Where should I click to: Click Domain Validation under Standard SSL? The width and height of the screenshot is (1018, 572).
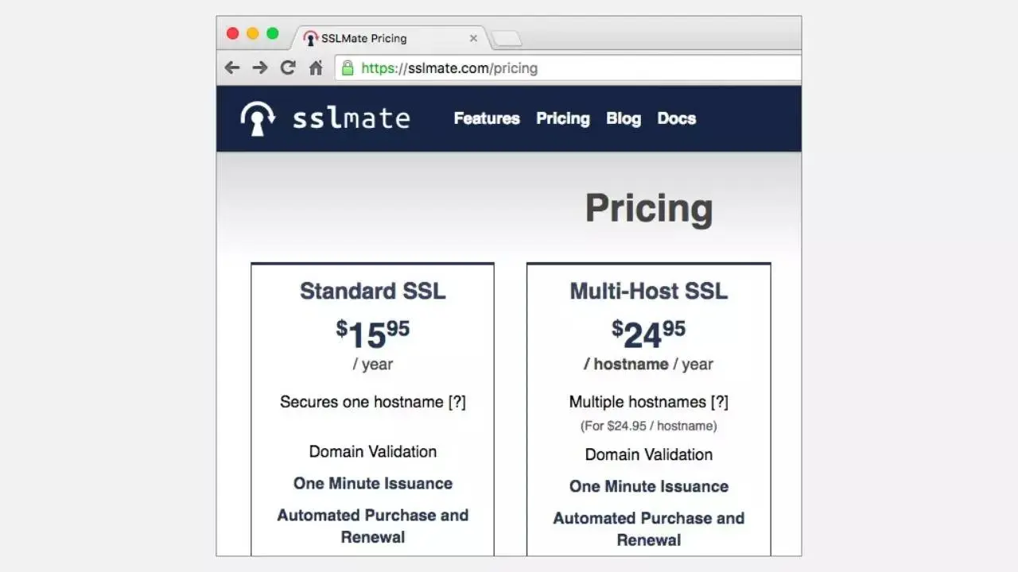coord(373,451)
